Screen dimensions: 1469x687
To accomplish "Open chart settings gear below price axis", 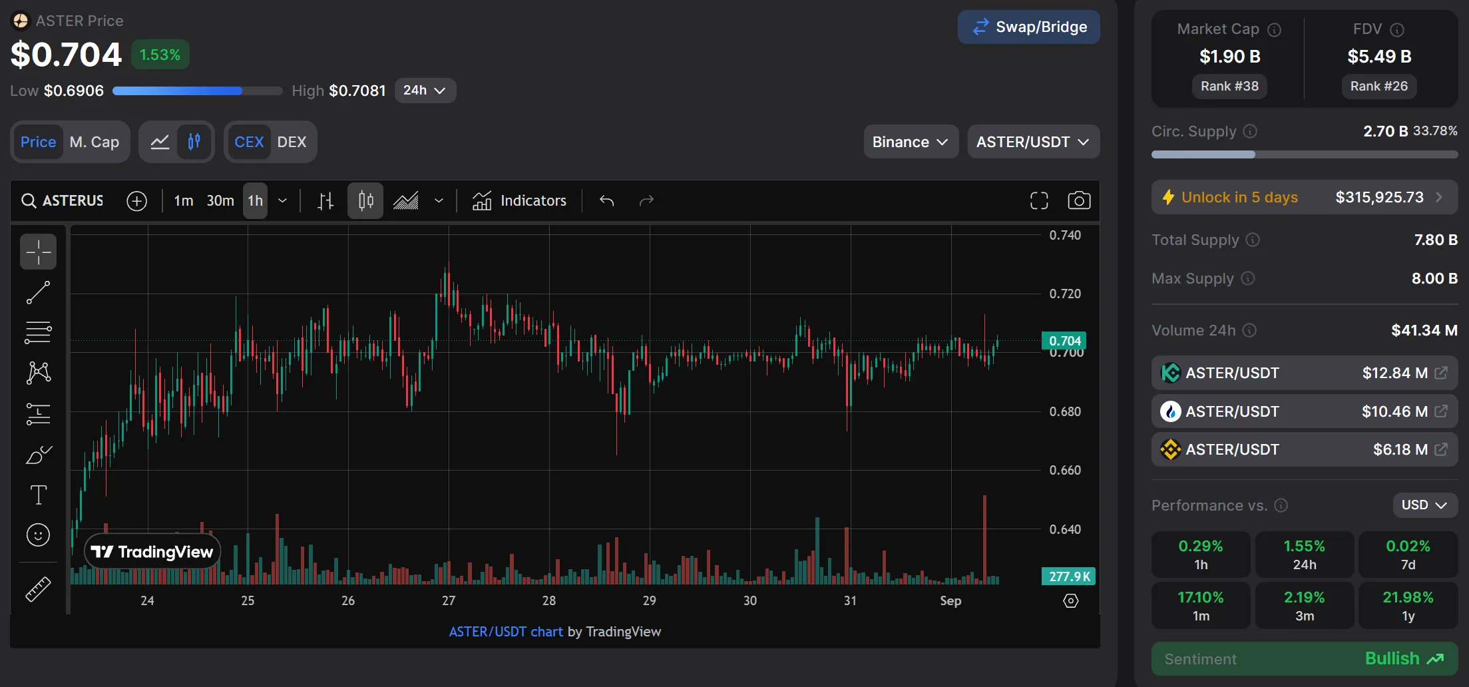I will pos(1070,601).
